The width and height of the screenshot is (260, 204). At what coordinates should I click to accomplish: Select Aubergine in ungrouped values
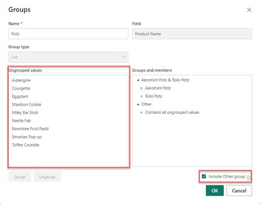coord(21,80)
